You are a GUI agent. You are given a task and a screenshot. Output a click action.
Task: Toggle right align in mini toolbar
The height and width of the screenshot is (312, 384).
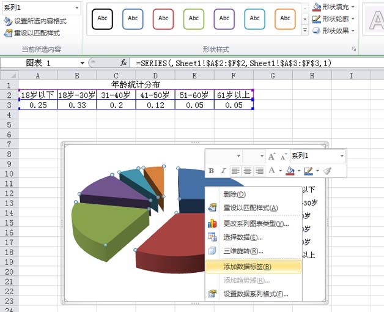[259, 171]
